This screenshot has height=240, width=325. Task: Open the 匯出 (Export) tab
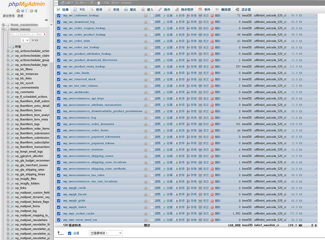coord(130,9)
